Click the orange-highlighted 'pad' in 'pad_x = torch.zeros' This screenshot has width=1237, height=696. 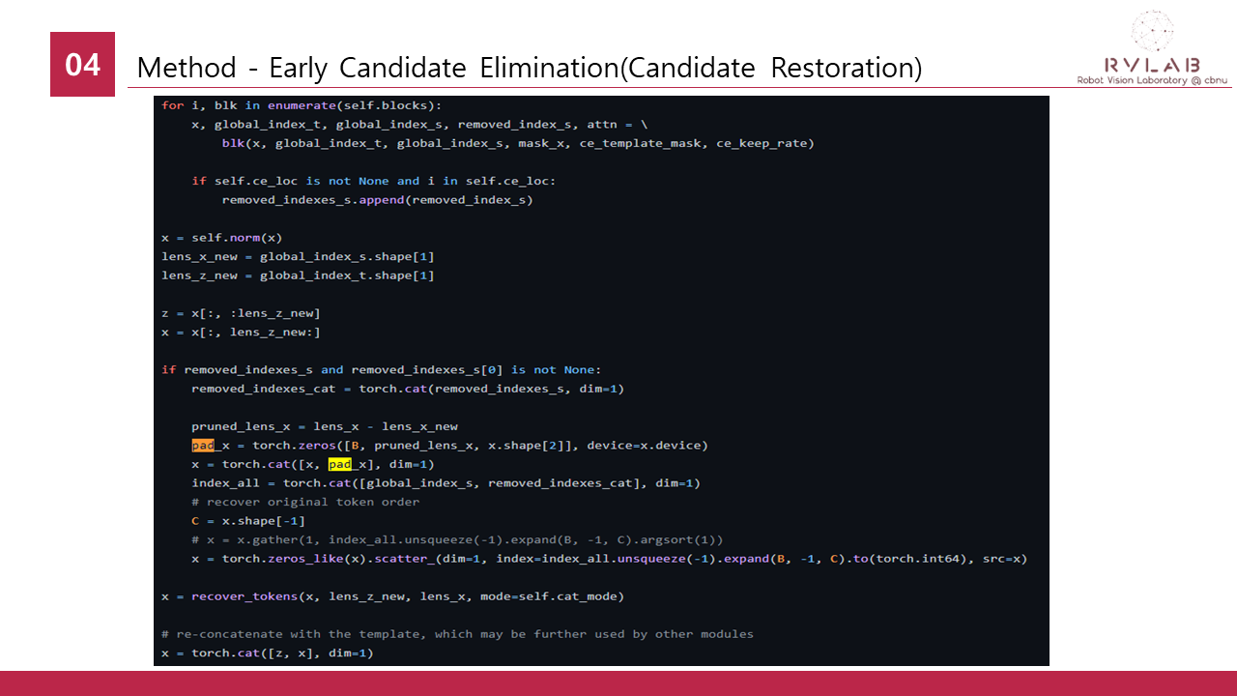coord(203,445)
